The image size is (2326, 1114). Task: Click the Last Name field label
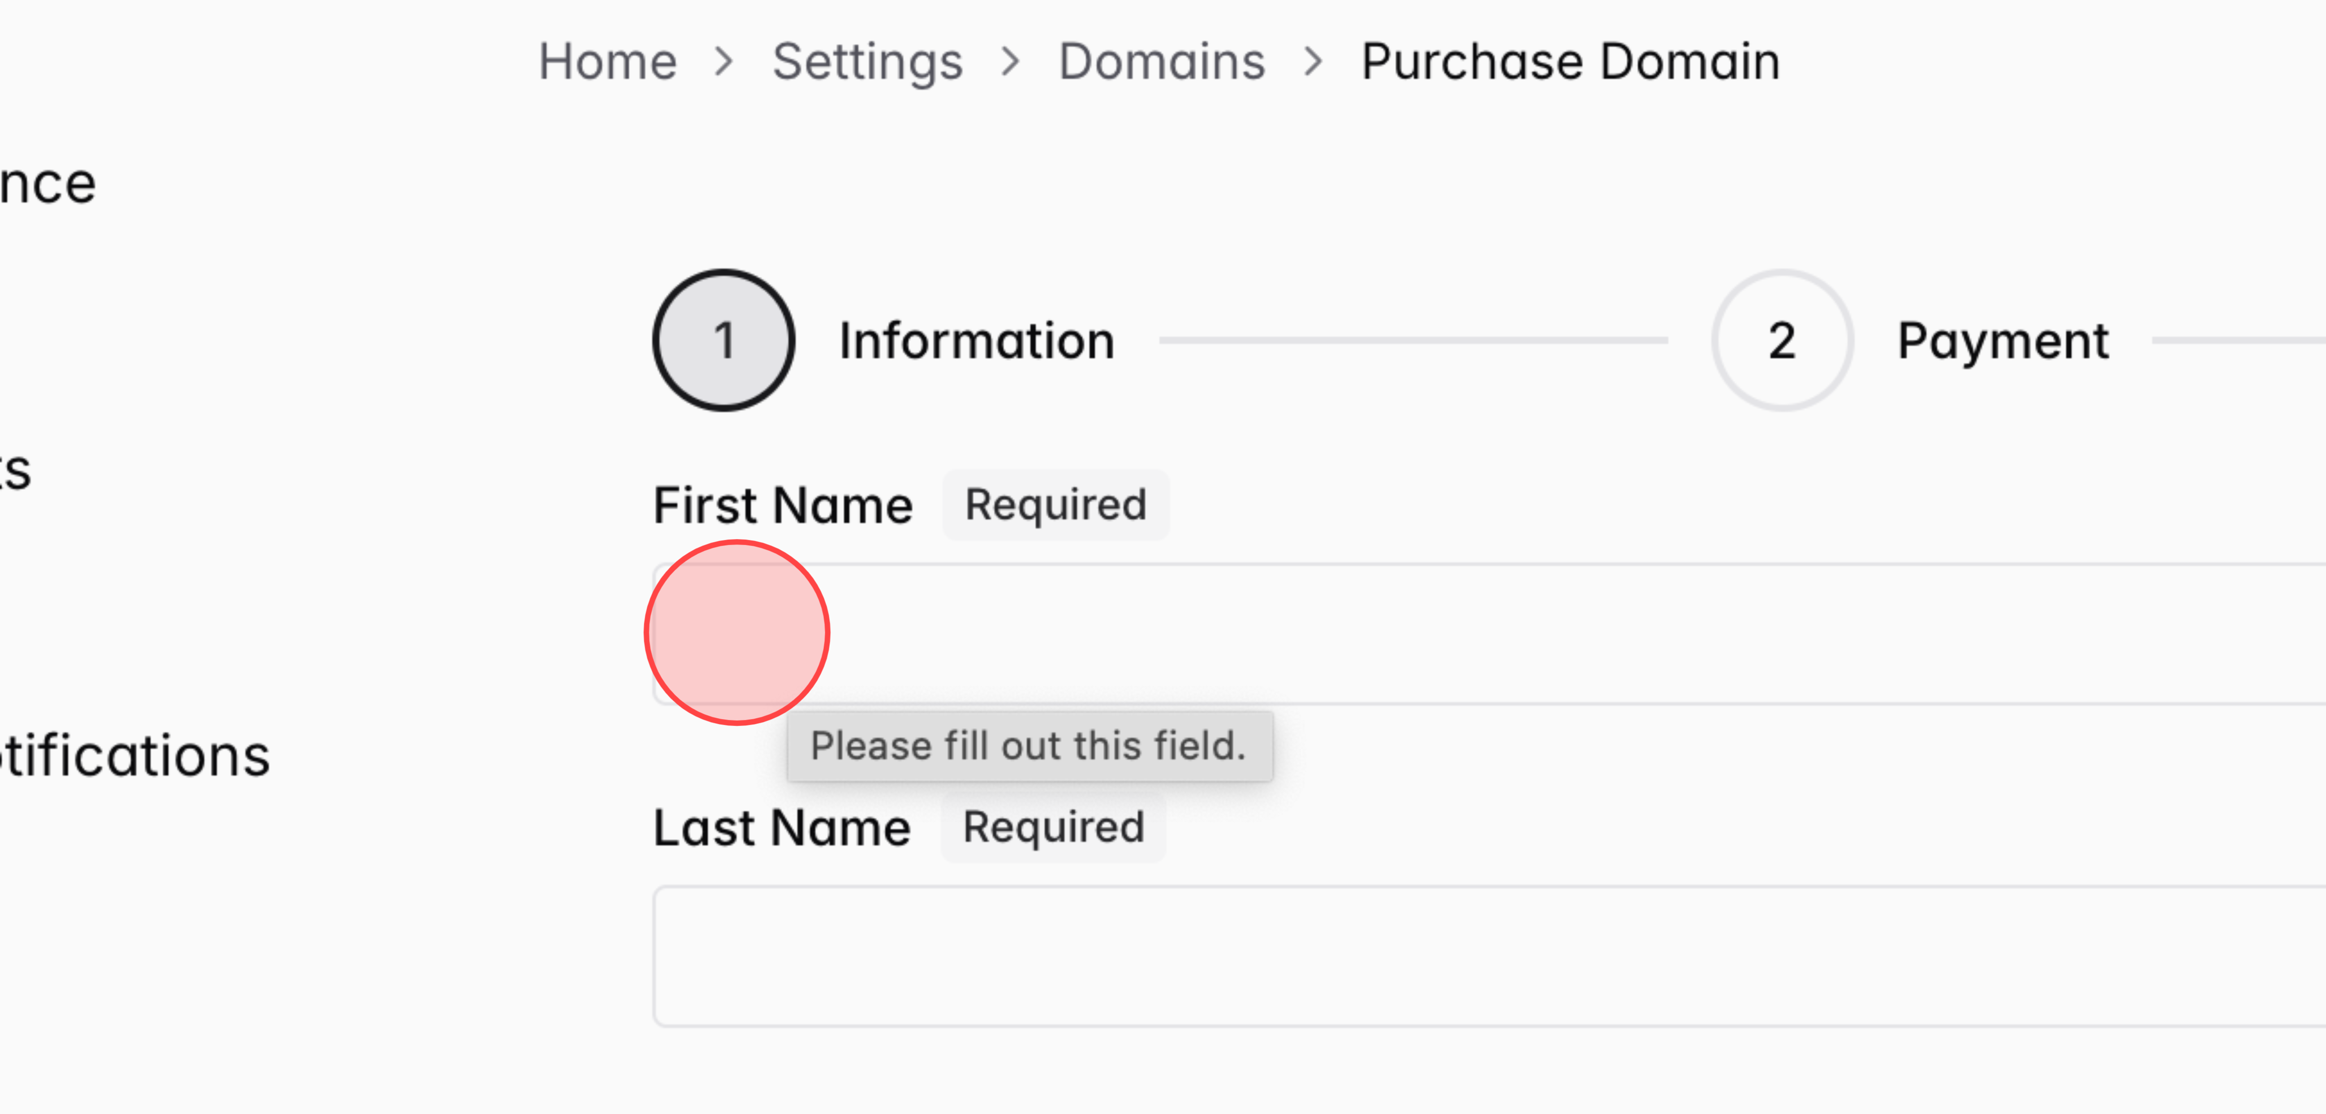[x=781, y=828]
